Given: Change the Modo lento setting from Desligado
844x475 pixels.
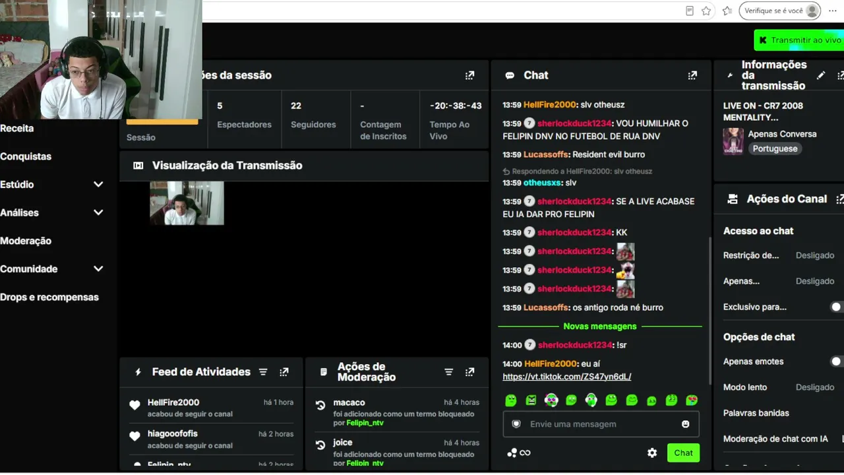Looking at the screenshot, I should 815,387.
